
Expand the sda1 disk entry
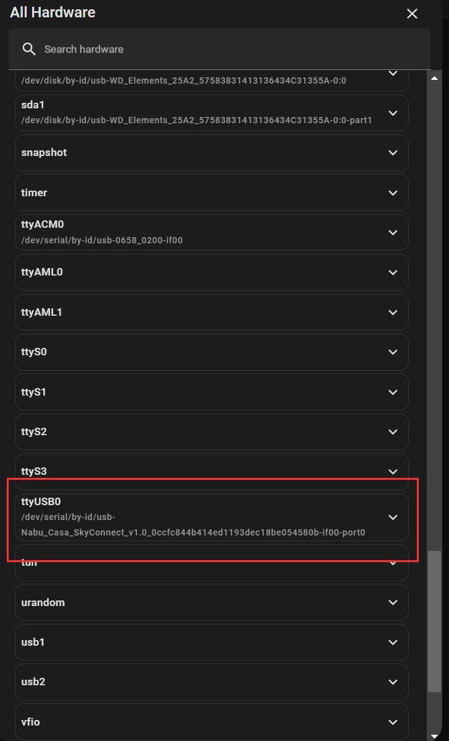point(393,113)
